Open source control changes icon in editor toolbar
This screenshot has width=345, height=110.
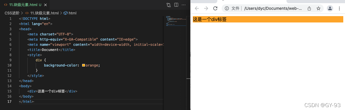169,5
